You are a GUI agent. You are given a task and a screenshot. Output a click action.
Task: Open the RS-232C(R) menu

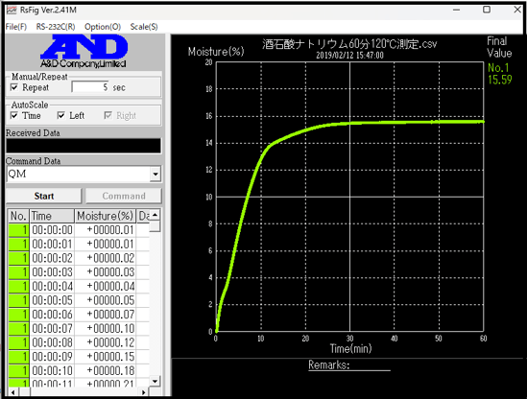coord(56,27)
